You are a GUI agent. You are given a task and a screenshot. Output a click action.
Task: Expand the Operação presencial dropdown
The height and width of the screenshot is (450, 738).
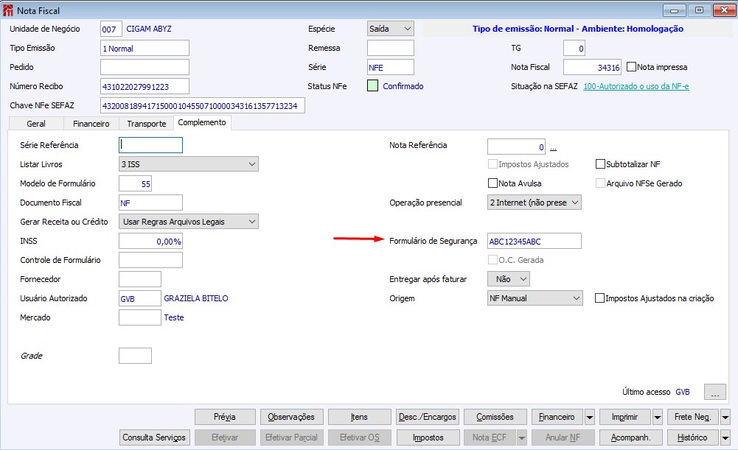coord(535,203)
